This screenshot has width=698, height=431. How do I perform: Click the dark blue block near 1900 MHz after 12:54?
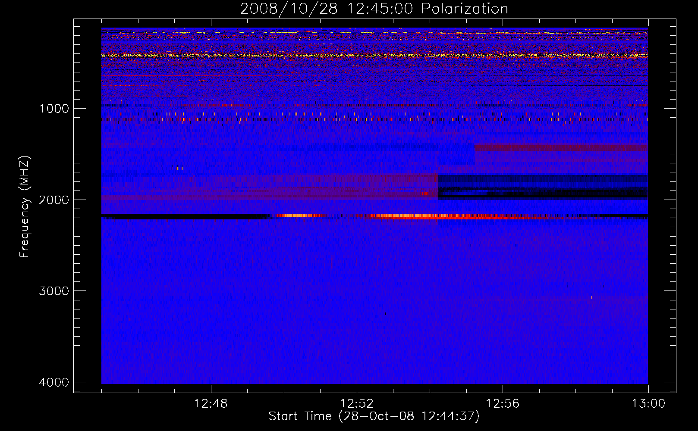click(543, 187)
